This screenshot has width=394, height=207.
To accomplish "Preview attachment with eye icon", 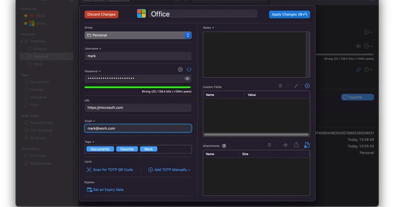I will [285, 145].
